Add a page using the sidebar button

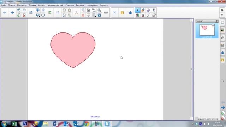[x=223, y=113]
